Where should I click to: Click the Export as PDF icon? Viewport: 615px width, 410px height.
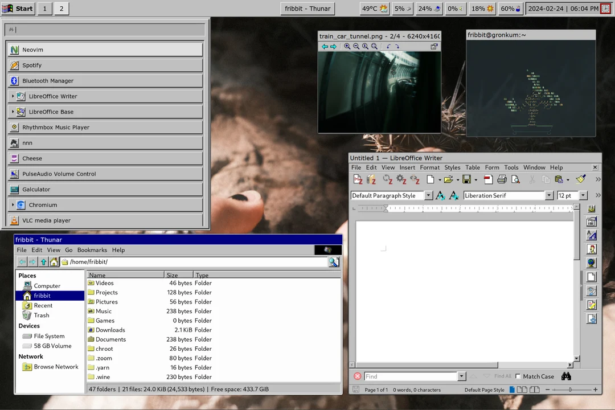point(488,179)
